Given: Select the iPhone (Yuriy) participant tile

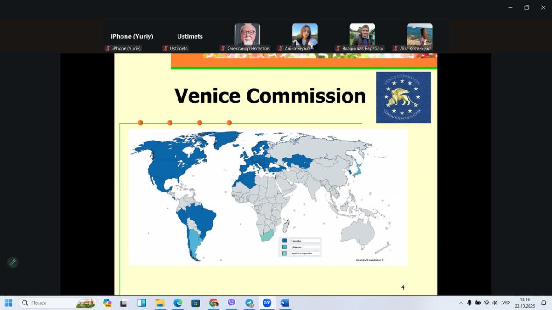Looking at the screenshot, I should tap(132, 37).
